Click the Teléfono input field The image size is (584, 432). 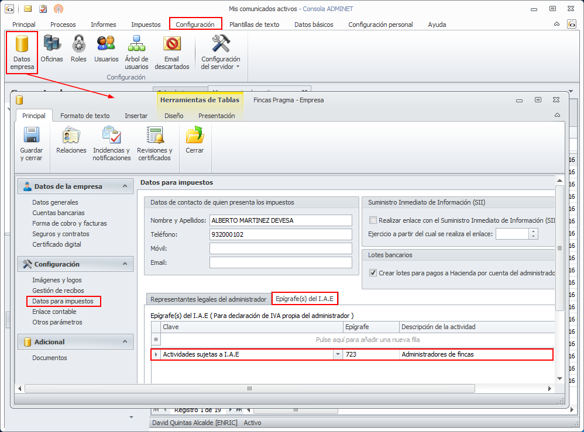(281, 234)
